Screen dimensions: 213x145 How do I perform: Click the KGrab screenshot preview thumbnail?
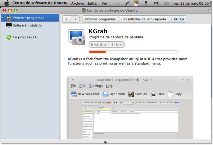click(130, 108)
